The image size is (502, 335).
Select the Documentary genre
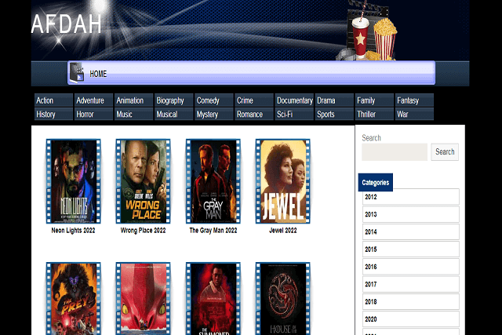tap(294, 100)
